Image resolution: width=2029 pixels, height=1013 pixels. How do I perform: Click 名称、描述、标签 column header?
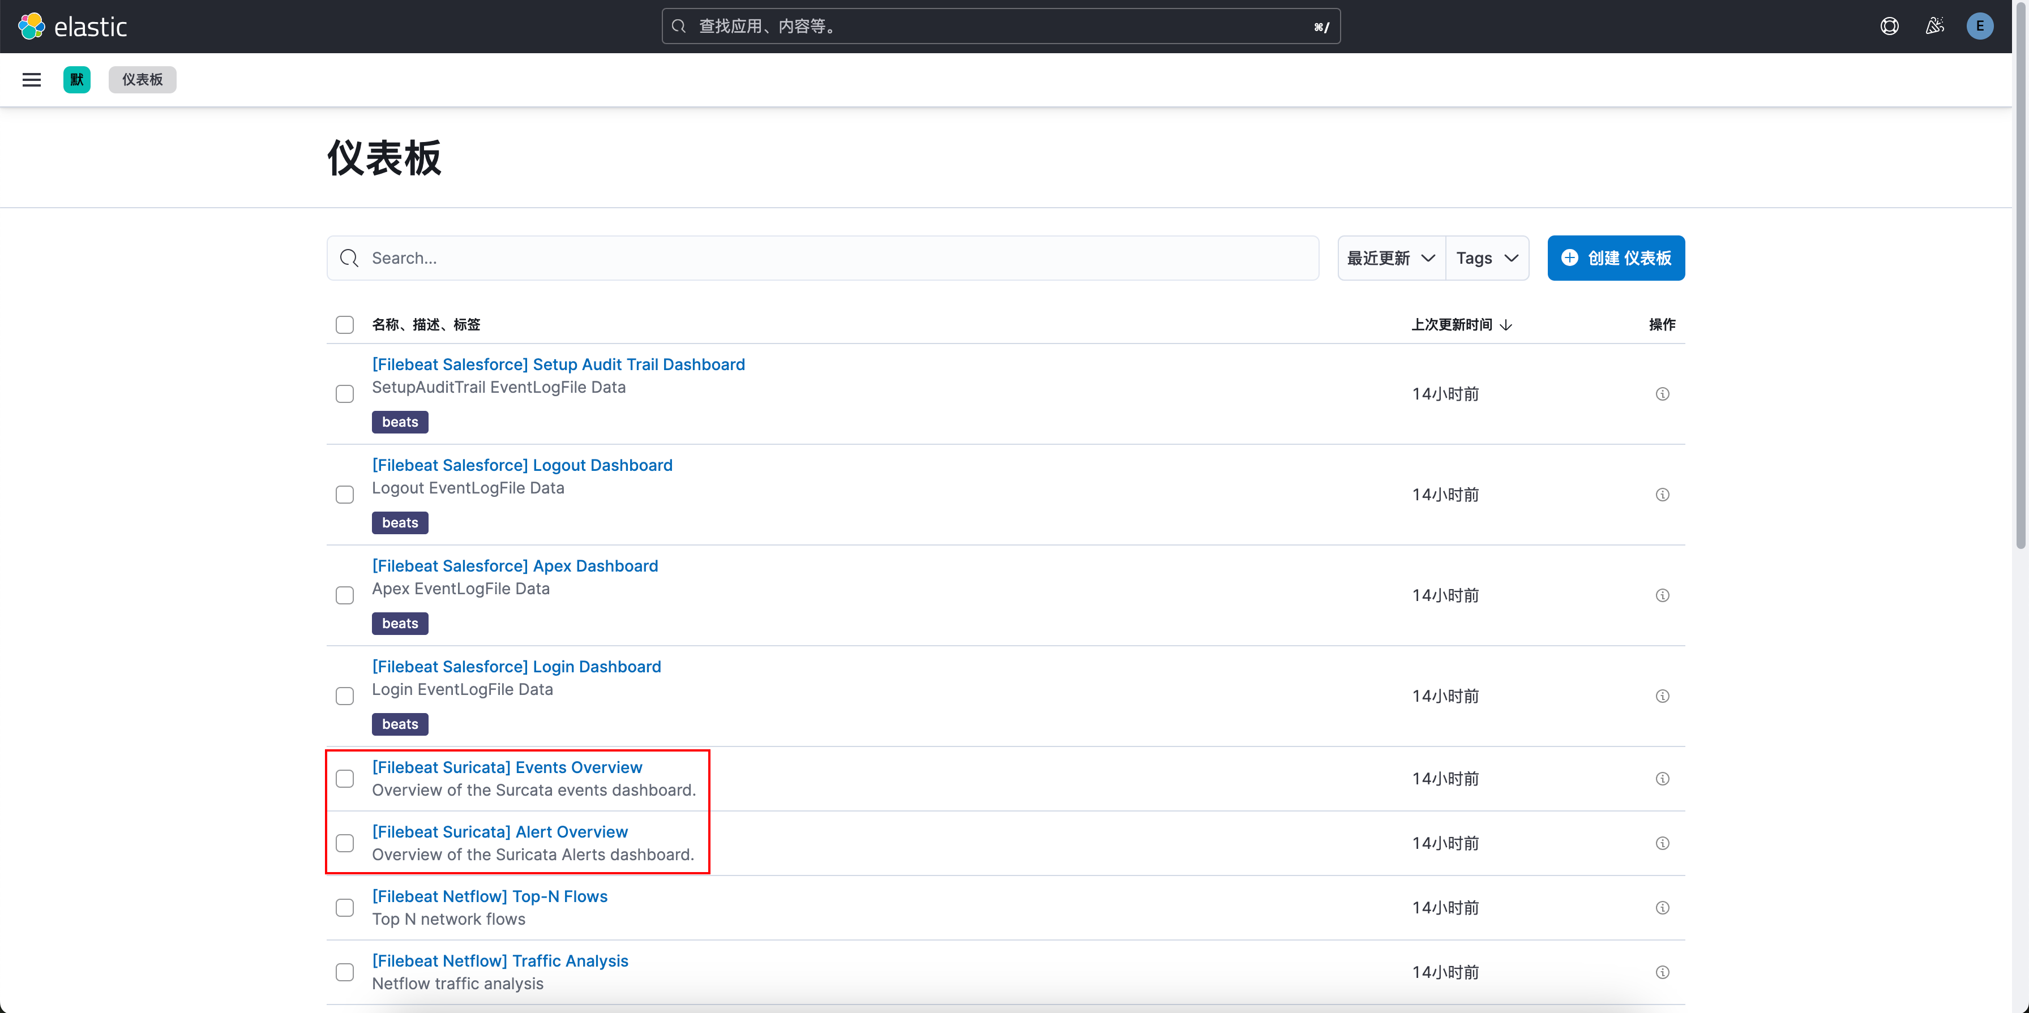(x=426, y=325)
